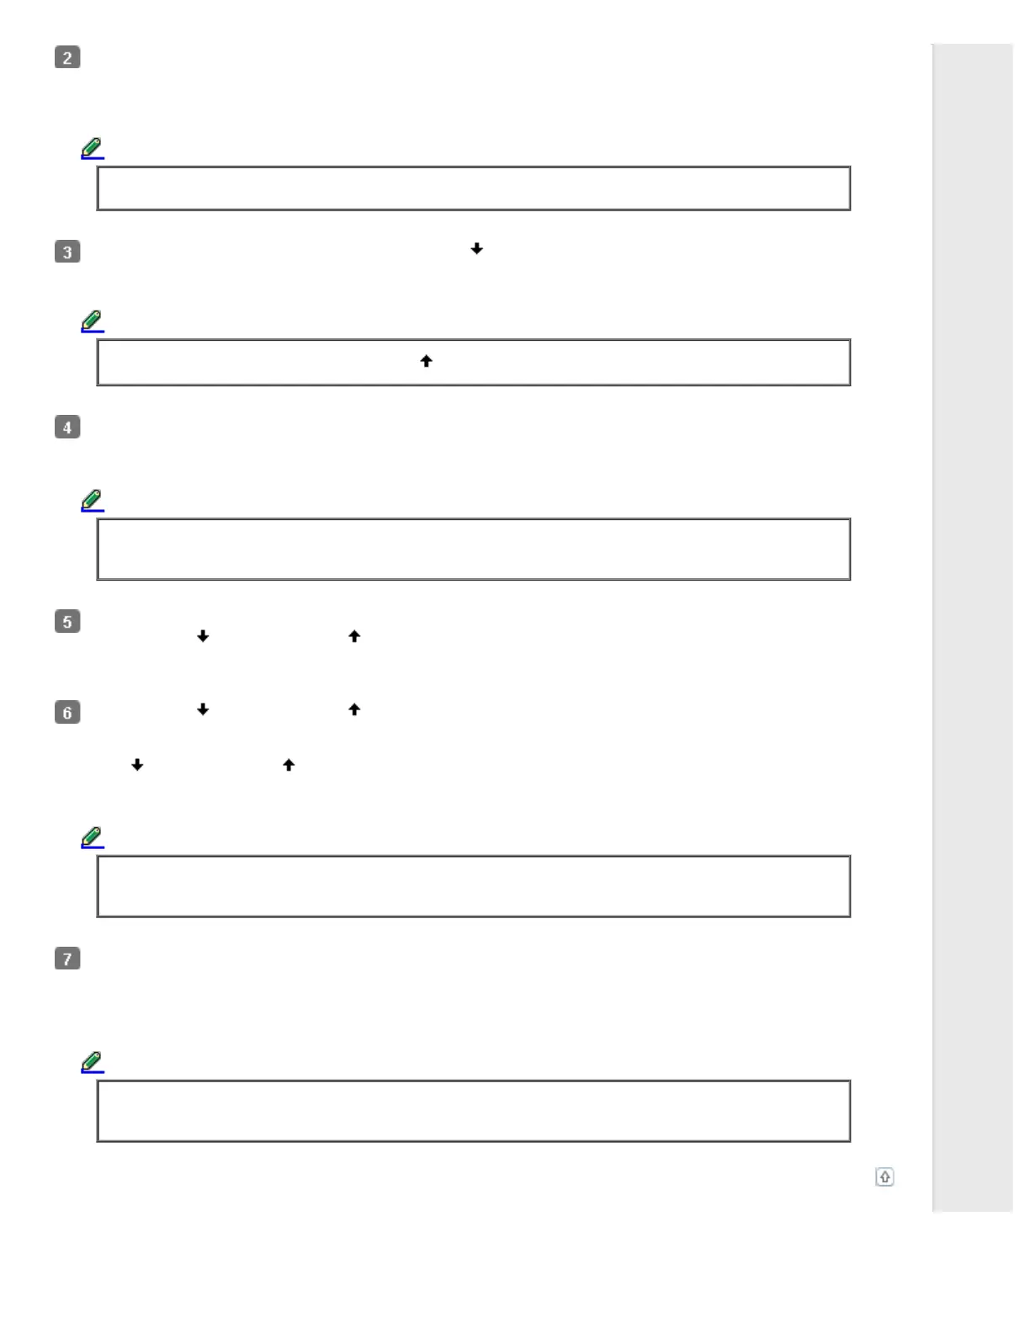
Task: Open the pencil note icon under step 7
Action: (x=93, y=1062)
